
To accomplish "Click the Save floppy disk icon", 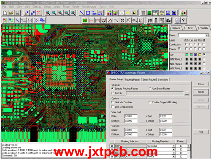I will click(x=17, y=13).
